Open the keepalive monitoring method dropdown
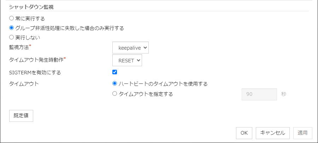This screenshot has height=143, width=318. (x=130, y=48)
